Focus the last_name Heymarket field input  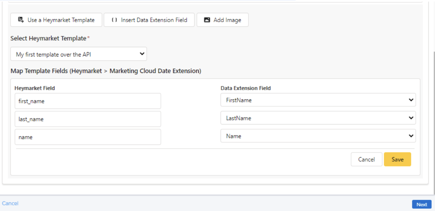point(88,119)
